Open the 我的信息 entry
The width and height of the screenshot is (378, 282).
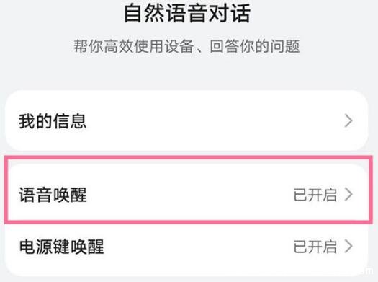tap(186, 121)
